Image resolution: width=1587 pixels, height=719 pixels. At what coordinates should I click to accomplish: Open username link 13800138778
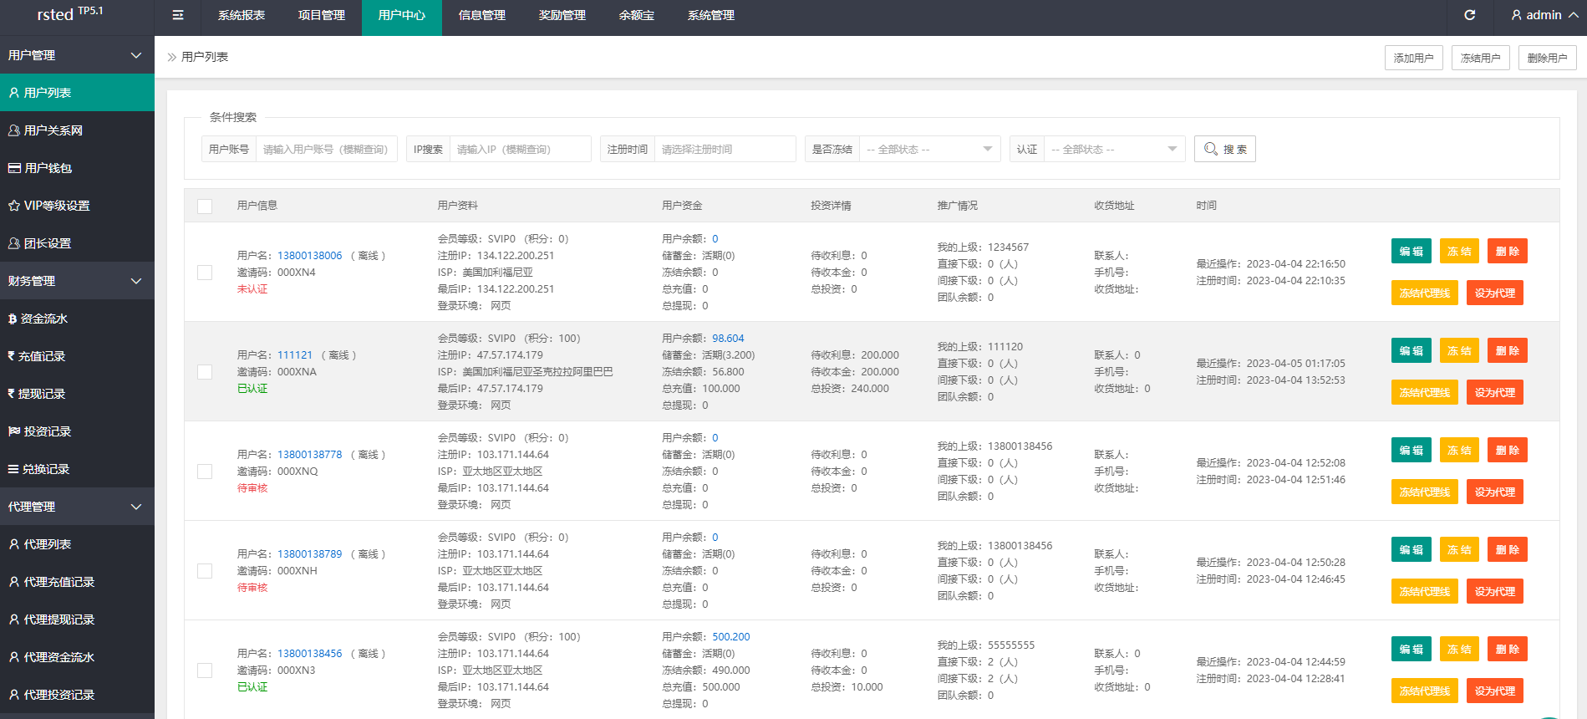(x=309, y=455)
